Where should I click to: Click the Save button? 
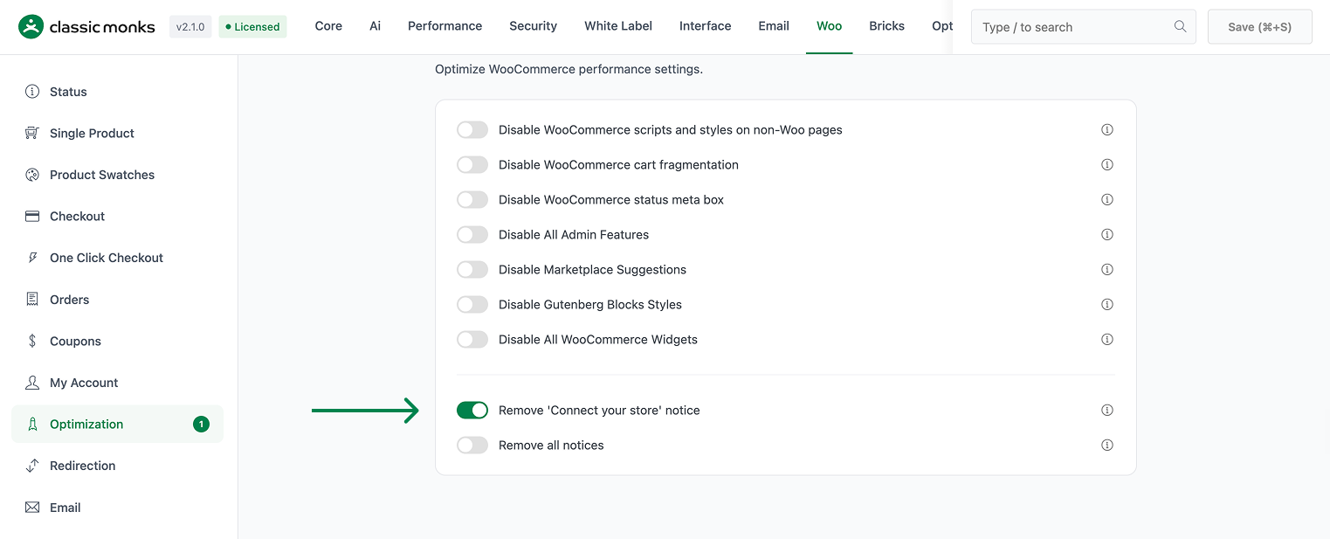[1259, 27]
